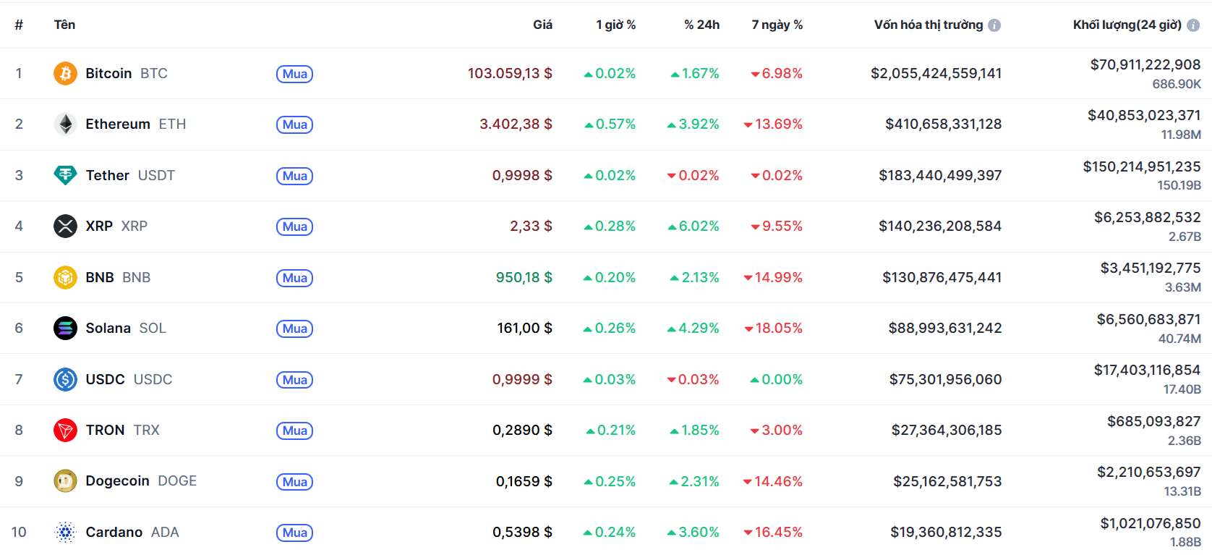
Task: Click the Dogecoin logo icon
Action: pyautogui.click(x=65, y=480)
